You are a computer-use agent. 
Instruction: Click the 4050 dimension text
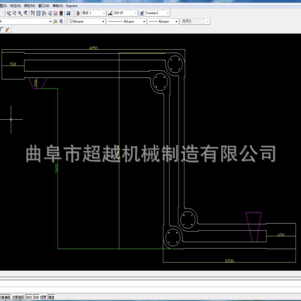coord(93,48)
